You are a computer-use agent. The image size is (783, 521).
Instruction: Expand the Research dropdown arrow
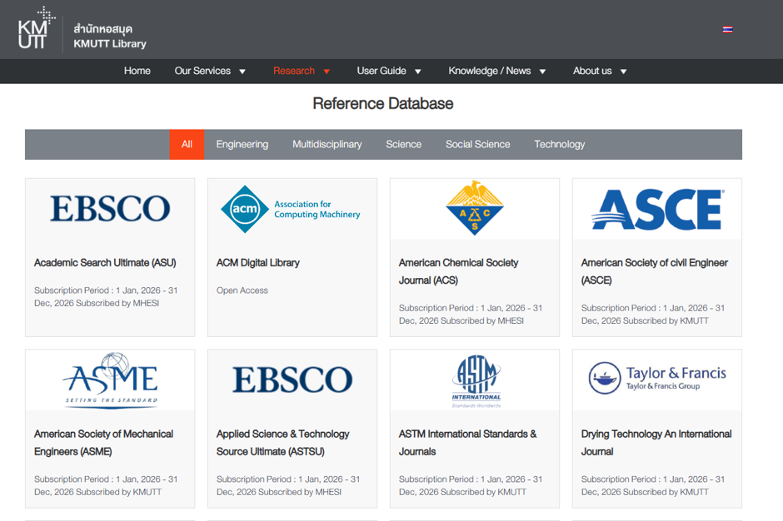coord(327,72)
